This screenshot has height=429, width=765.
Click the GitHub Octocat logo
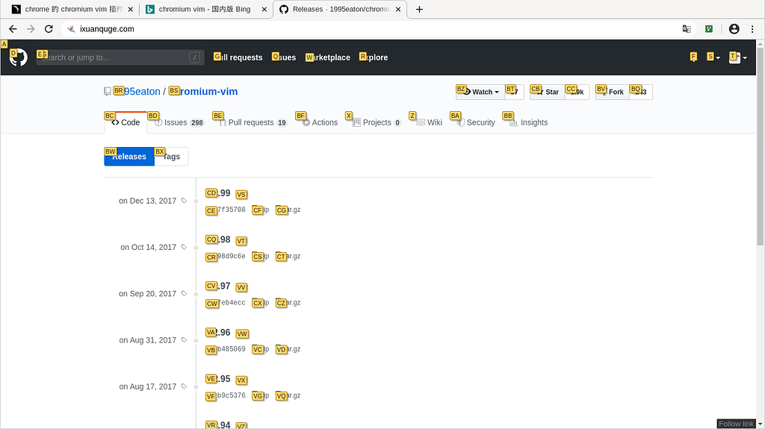19,57
